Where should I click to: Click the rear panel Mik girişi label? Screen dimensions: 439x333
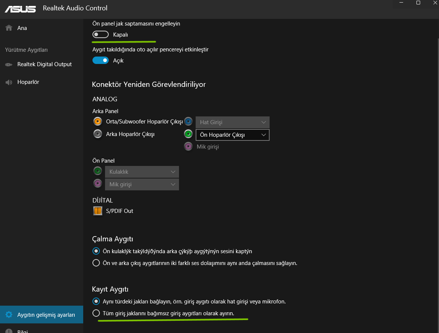208,147
